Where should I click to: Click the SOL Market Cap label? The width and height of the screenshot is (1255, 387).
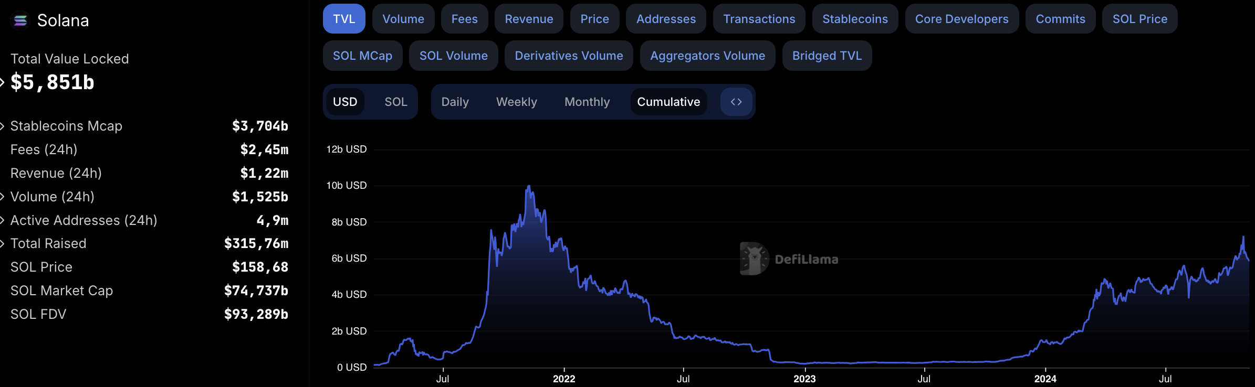click(62, 291)
